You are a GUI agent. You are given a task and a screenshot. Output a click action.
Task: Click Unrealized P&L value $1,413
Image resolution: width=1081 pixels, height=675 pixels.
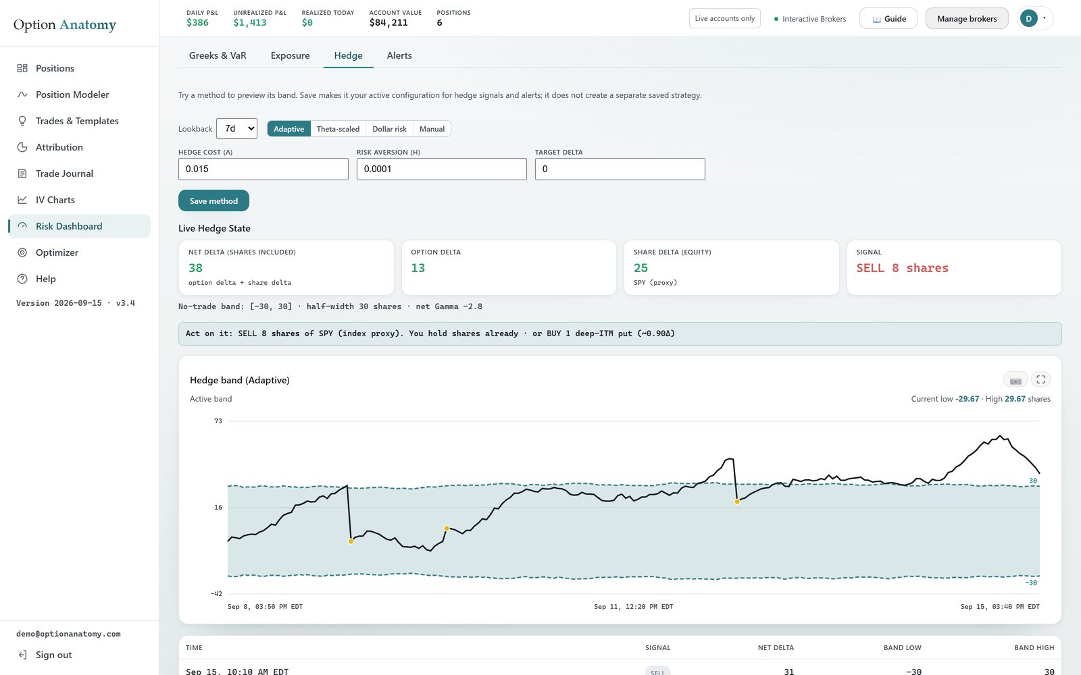pos(250,23)
